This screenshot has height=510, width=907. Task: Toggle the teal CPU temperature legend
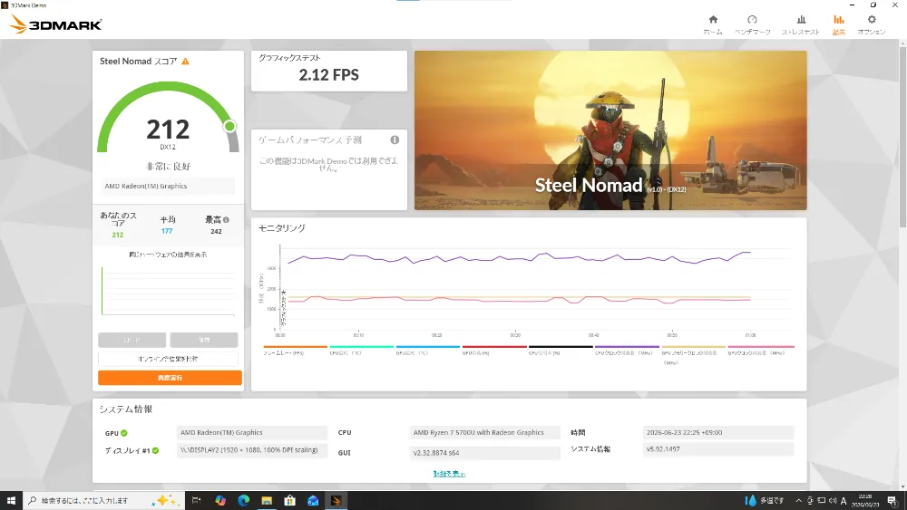[x=361, y=350]
